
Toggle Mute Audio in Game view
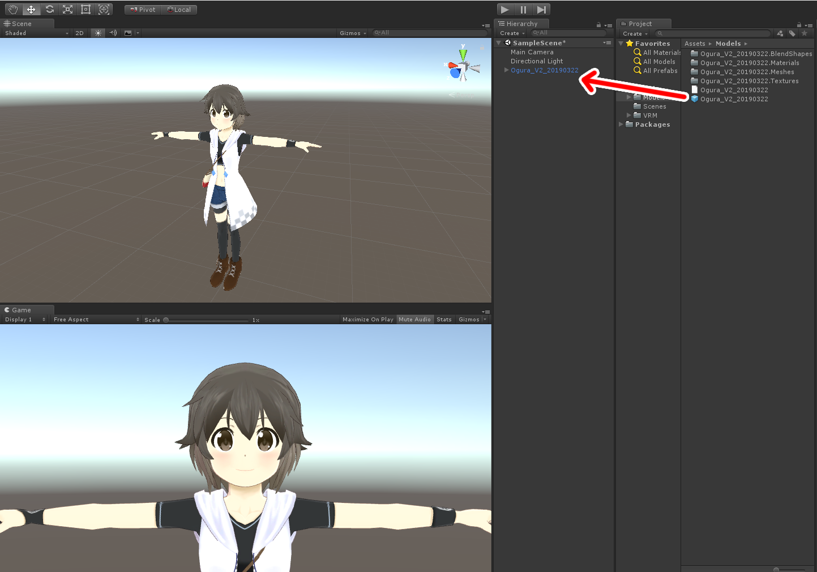pyautogui.click(x=415, y=320)
